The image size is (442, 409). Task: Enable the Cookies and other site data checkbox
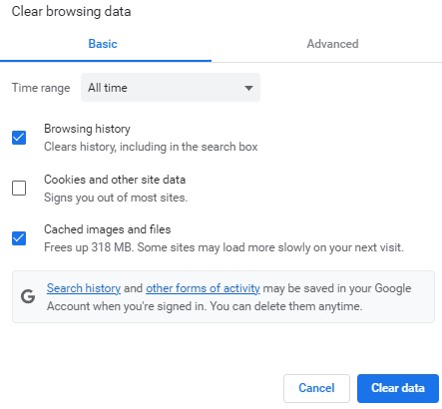click(19, 188)
